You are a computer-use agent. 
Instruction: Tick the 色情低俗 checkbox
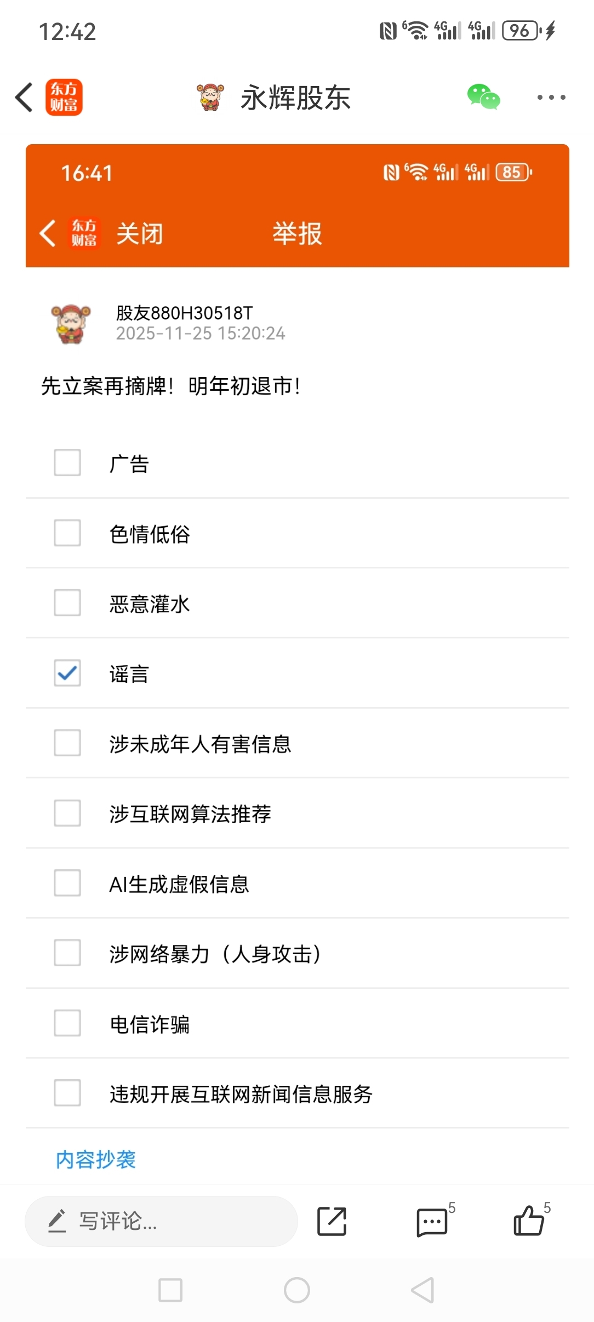(x=67, y=533)
